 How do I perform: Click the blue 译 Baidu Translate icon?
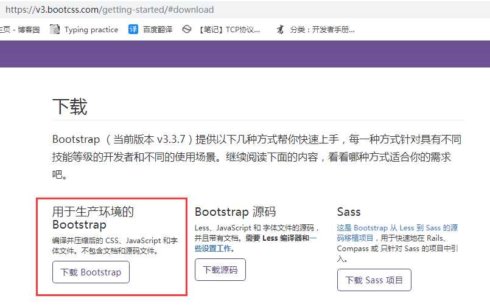[x=133, y=29]
